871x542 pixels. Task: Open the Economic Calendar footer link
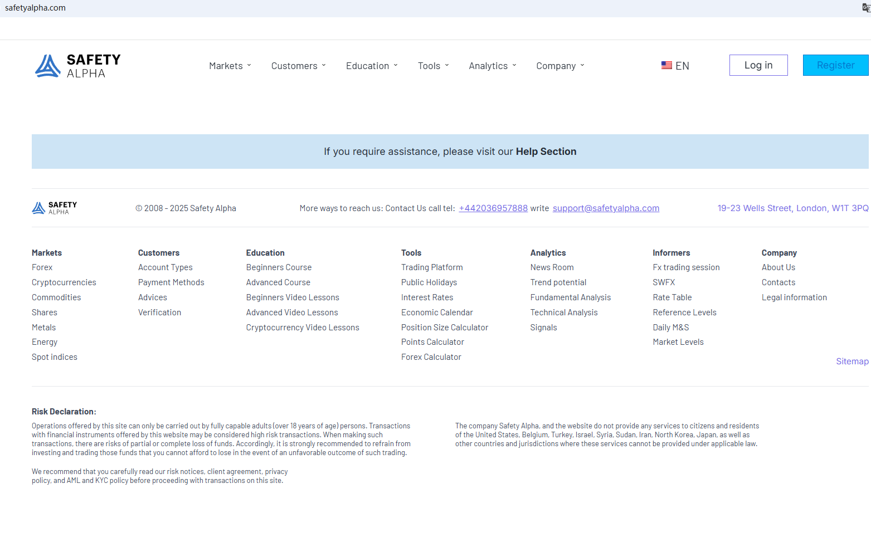tap(437, 312)
